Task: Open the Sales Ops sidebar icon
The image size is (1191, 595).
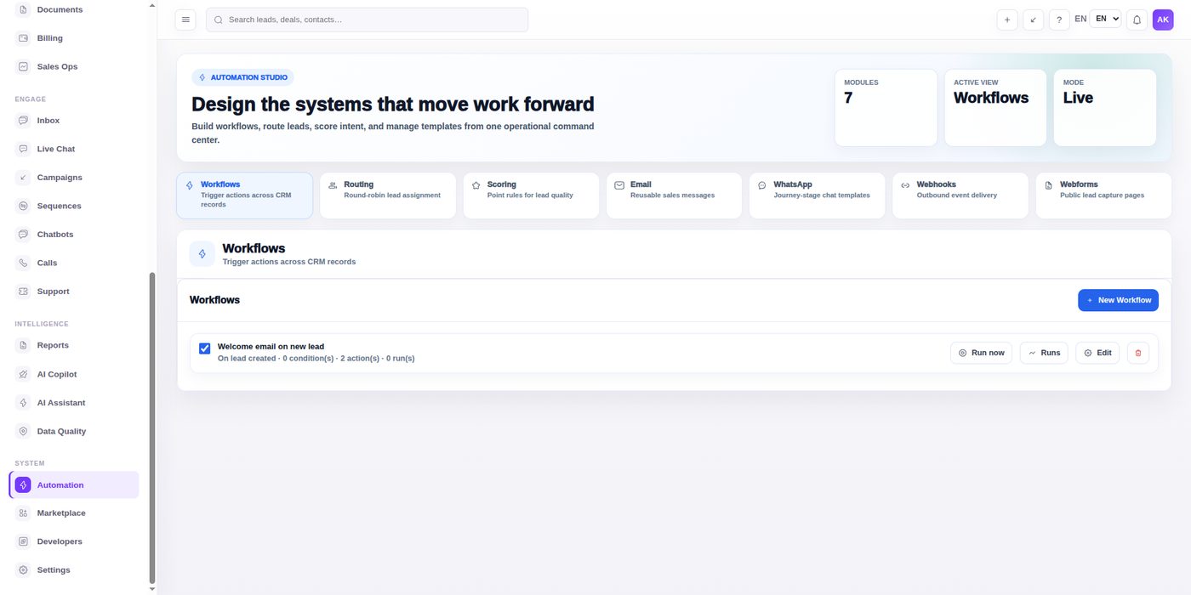Action: coord(23,66)
